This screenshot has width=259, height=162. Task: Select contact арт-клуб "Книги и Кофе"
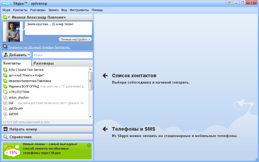coord(26,75)
